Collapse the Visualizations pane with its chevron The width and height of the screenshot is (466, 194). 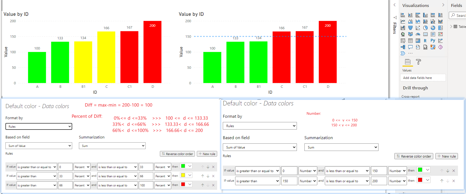click(x=443, y=5)
